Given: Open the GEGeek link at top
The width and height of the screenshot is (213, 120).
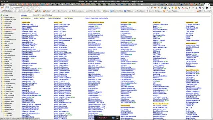Looking at the screenshot, I should tap(24, 15).
